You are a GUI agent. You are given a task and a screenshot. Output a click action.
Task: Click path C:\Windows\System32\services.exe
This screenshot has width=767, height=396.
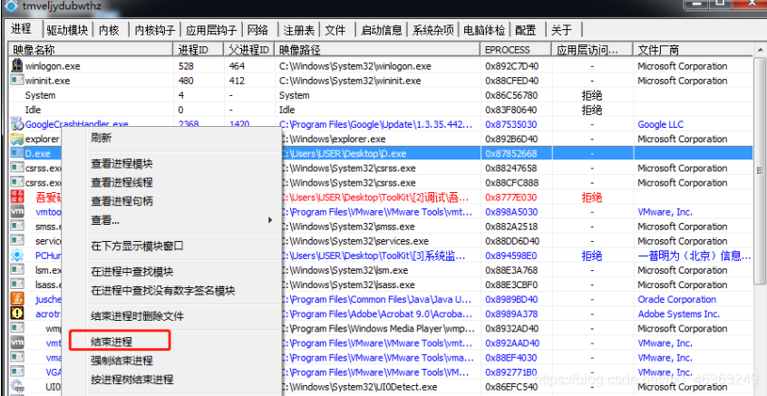354,241
